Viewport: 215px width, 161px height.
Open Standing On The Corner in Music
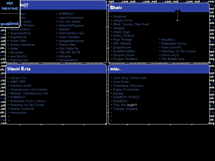pos(178,51)
